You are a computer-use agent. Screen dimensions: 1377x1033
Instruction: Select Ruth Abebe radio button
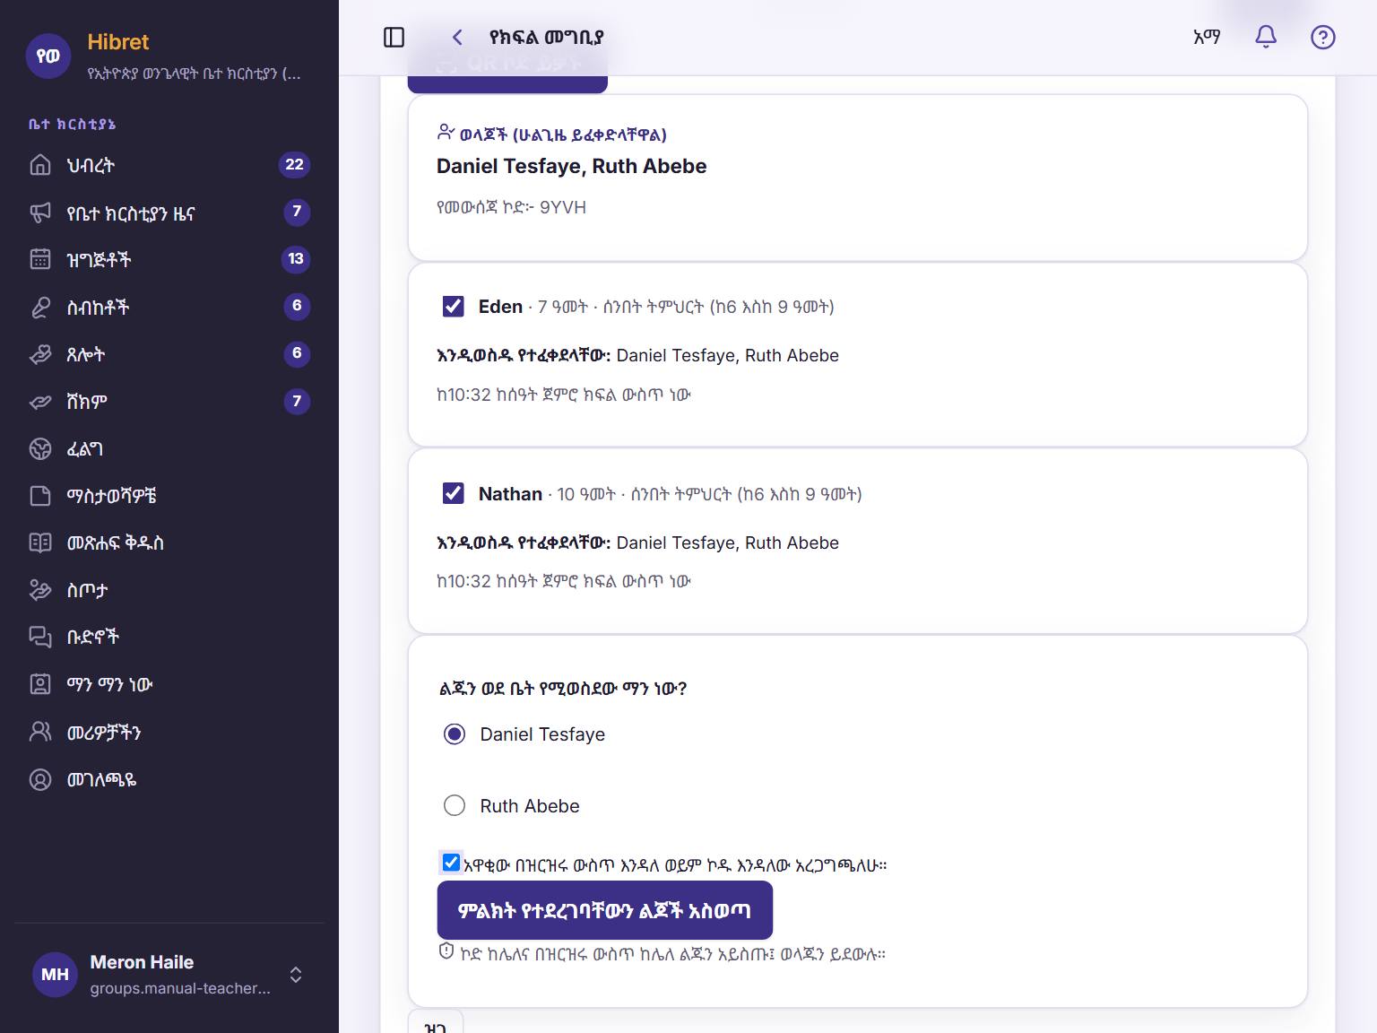[x=455, y=805]
